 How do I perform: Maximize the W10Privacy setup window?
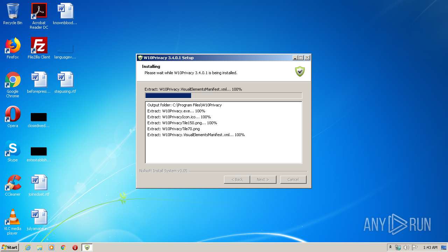click(x=301, y=58)
